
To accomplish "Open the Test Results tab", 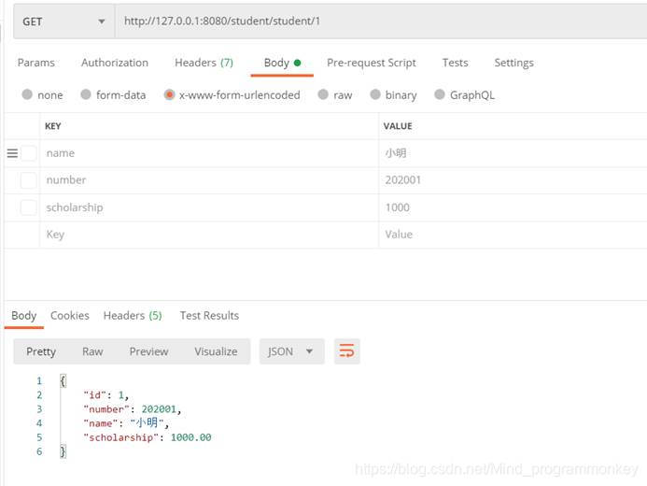I will pyautogui.click(x=209, y=316).
